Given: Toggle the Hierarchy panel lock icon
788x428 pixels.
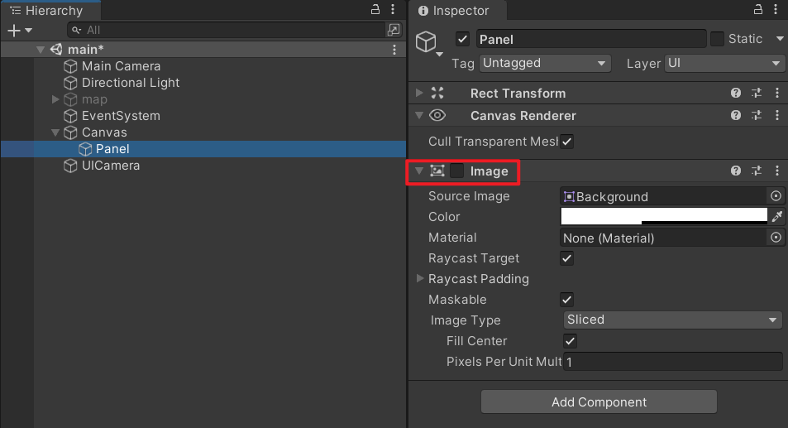Looking at the screenshot, I should 375,9.
